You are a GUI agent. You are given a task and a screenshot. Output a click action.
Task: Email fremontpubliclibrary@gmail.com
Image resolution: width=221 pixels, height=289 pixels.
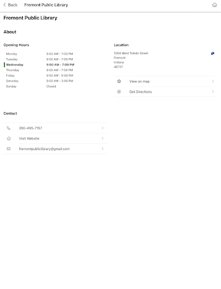[55, 149]
